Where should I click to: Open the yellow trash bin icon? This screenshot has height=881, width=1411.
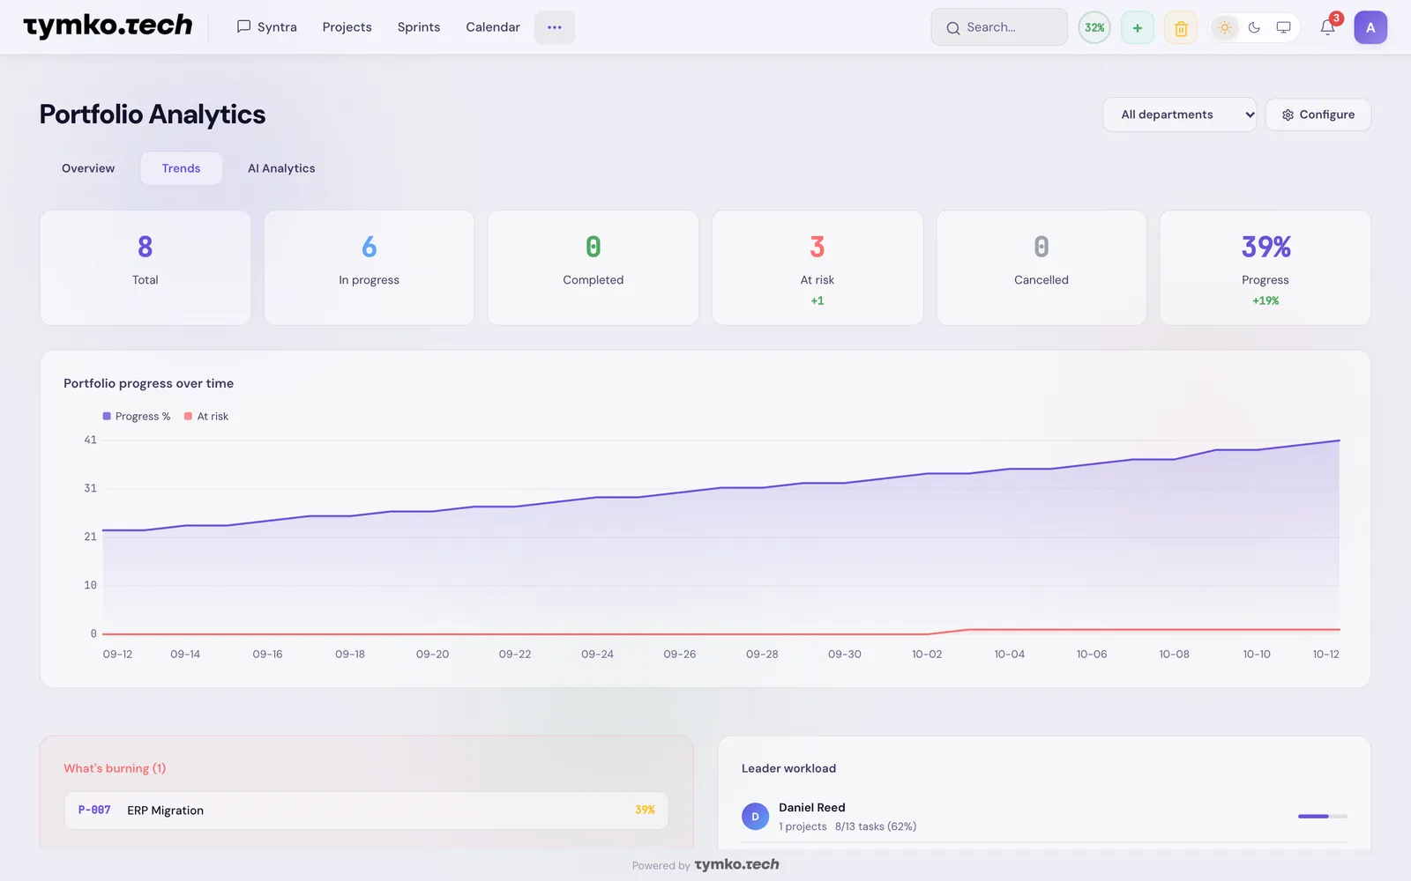[1181, 27]
